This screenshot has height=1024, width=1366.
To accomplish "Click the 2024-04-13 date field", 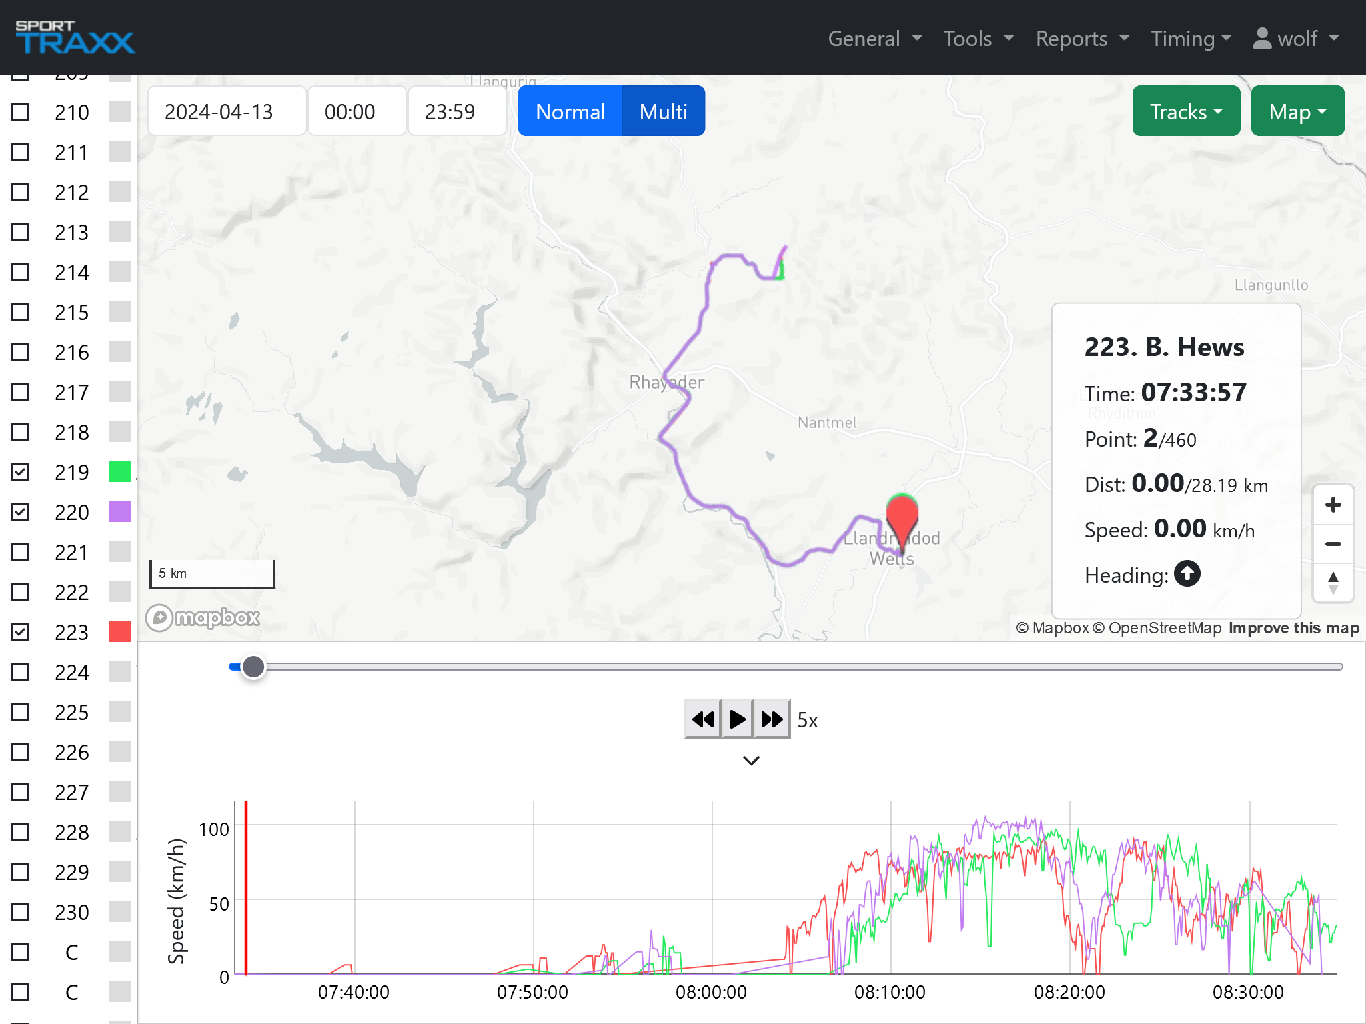I will coord(227,111).
